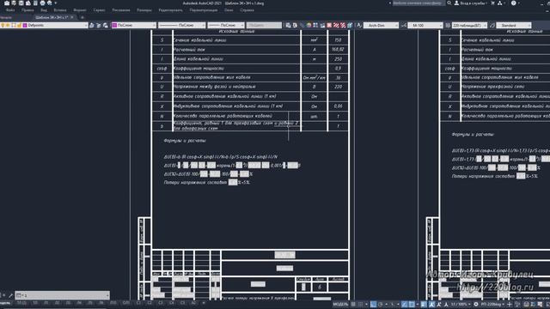This screenshot has height=309, width=550.
Task: Open the 220-таблица table style dropdown
Action: pos(470,25)
